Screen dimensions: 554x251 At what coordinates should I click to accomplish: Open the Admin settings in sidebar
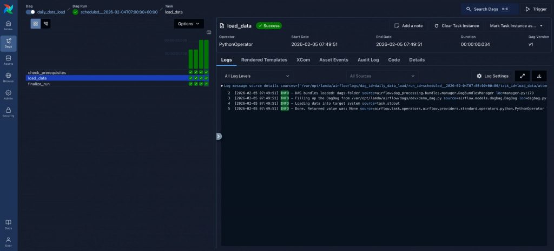pos(8,95)
